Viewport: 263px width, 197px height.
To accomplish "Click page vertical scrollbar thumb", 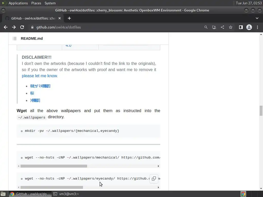I will coord(261,111).
